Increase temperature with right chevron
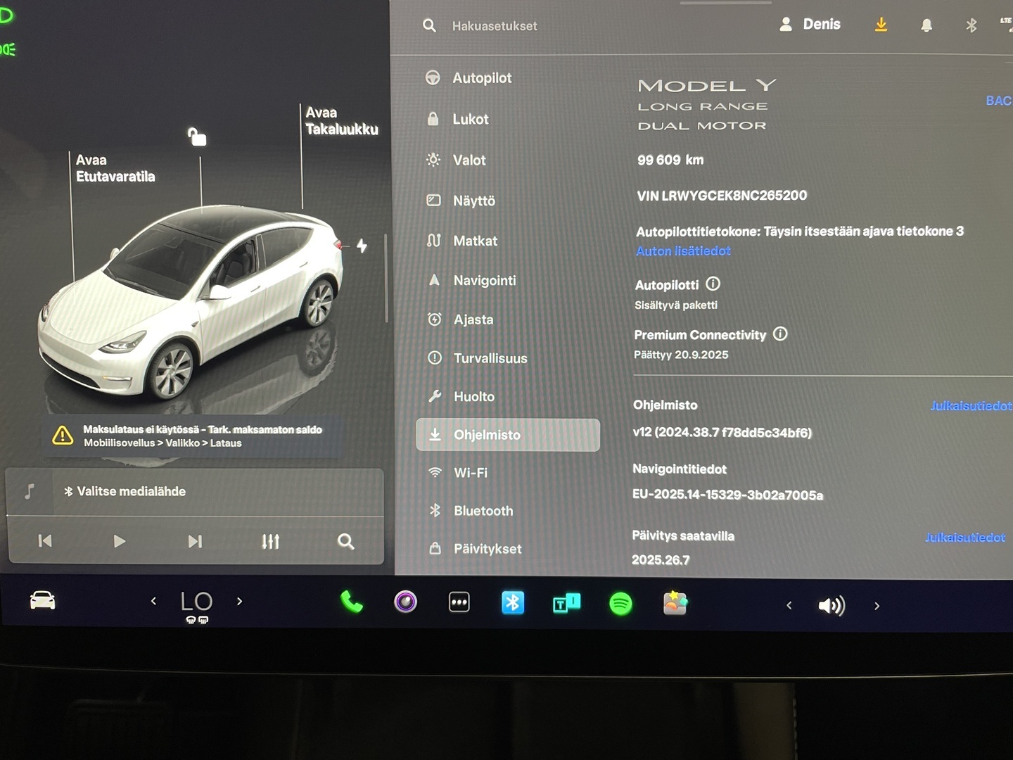1013x760 pixels. coord(240,601)
